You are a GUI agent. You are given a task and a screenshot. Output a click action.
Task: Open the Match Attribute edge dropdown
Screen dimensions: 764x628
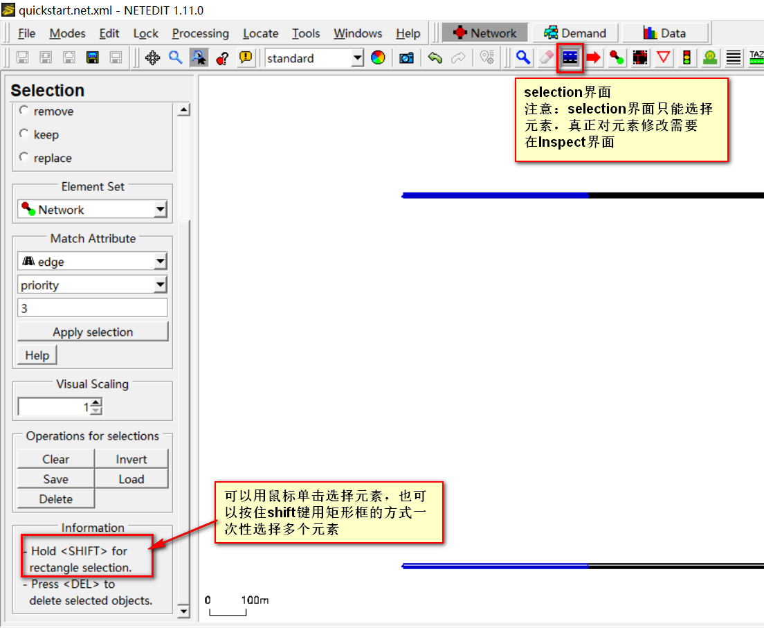pyautogui.click(x=92, y=261)
